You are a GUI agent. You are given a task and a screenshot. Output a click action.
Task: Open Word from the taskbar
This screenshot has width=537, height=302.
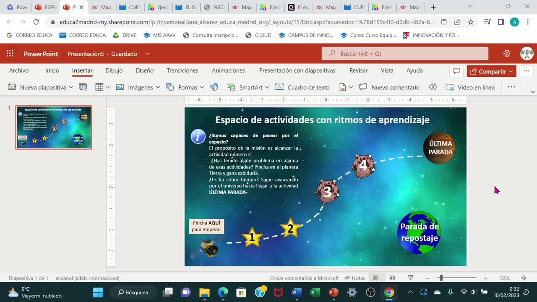pos(297,292)
